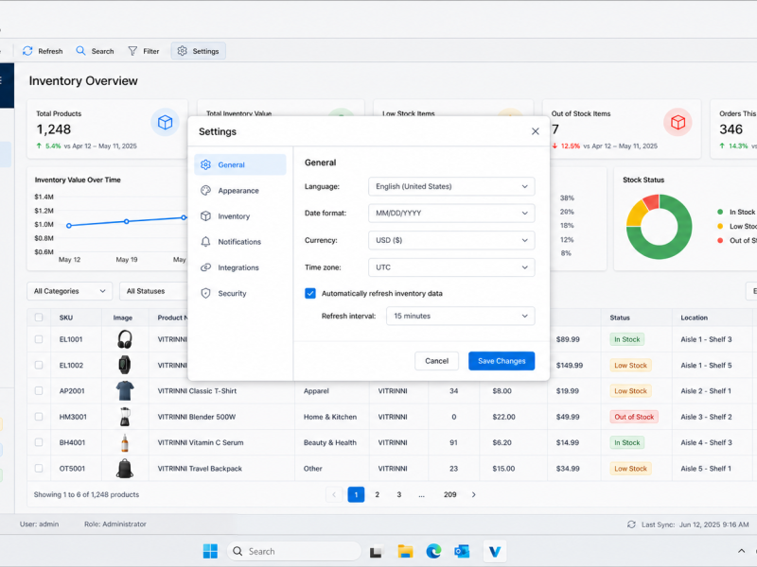Screen dimensions: 757x567
Task: Open the Language dropdown
Action: point(451,186)
